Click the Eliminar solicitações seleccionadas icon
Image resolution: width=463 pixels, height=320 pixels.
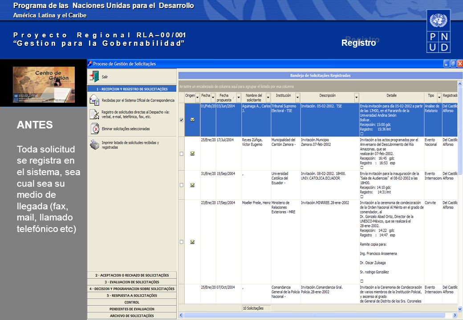click(95, 128)
